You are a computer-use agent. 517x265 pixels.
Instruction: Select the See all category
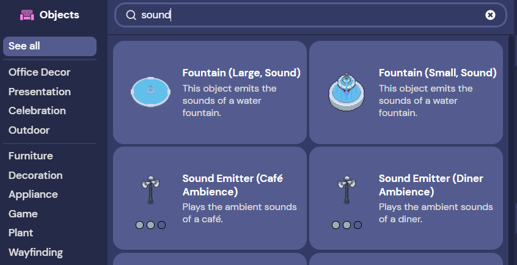(50, 46)
